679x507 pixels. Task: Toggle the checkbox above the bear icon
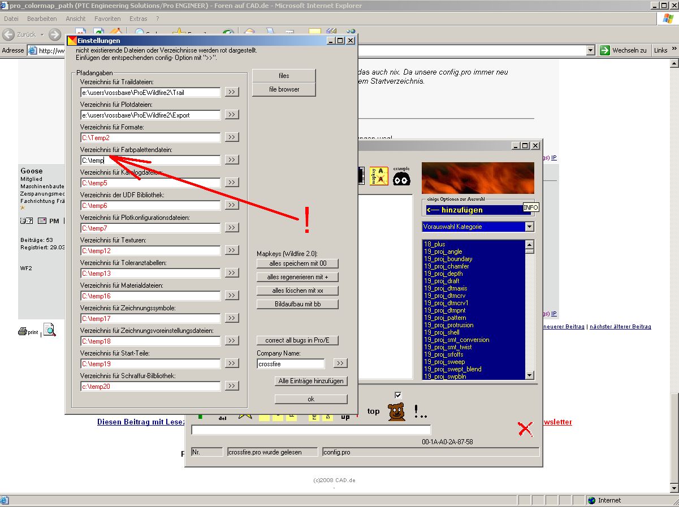point(398,395)
